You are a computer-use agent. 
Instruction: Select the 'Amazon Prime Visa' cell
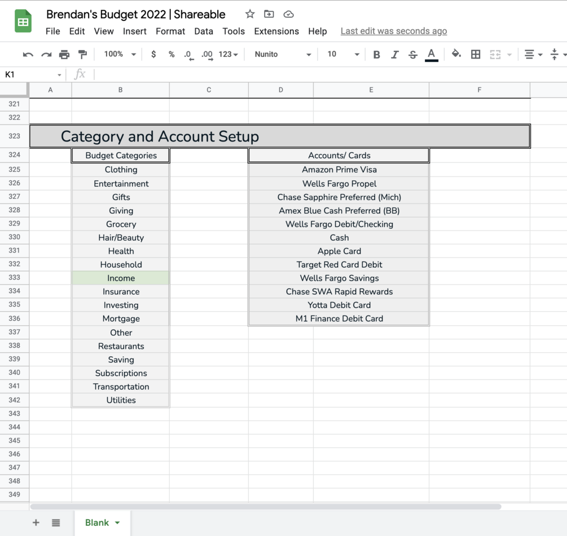pyautogui.click(x=339, y=170)
